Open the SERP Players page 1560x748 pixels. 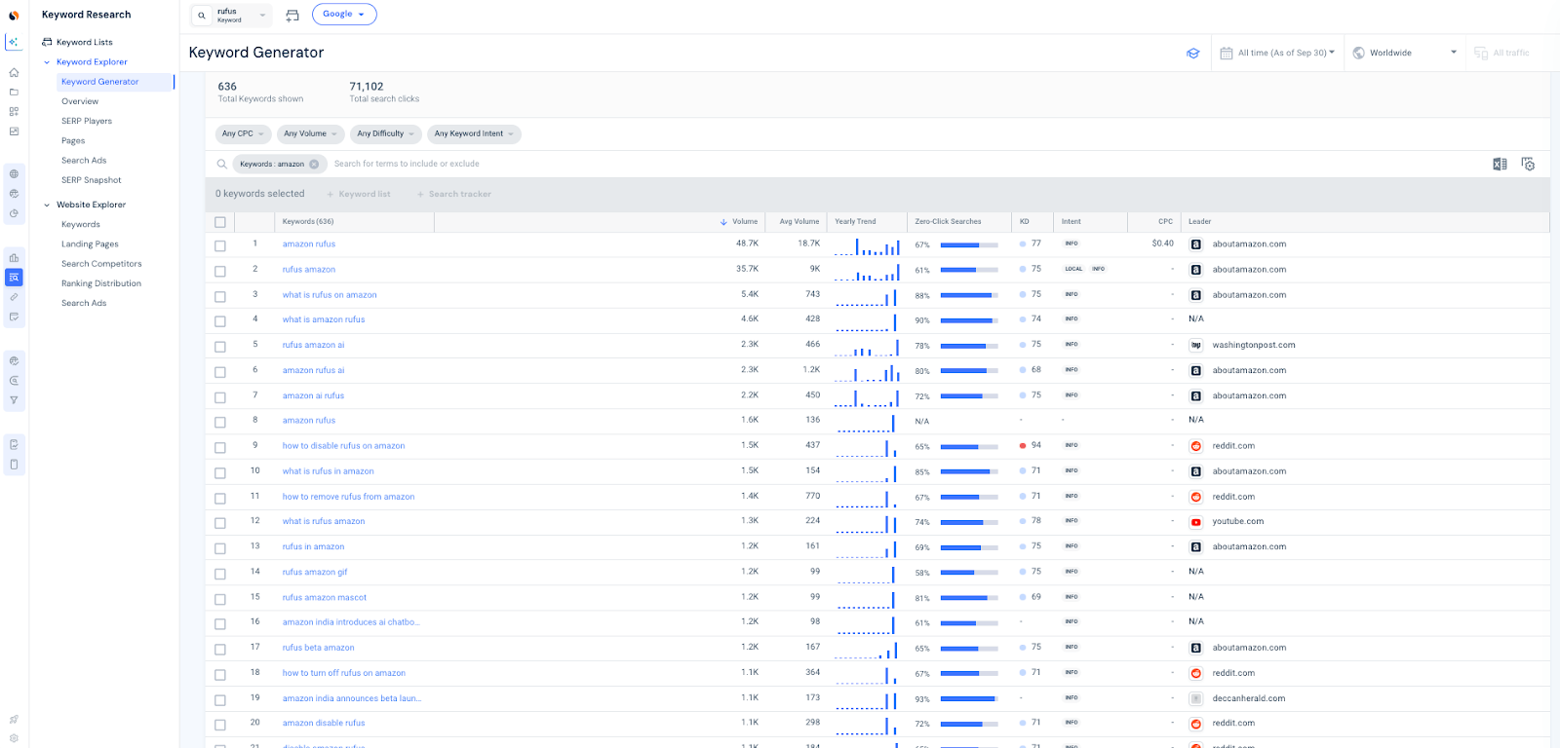pos(87,121)
